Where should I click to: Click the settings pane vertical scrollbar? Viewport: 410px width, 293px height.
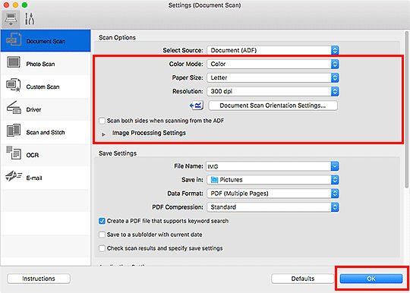click(406, 109)
